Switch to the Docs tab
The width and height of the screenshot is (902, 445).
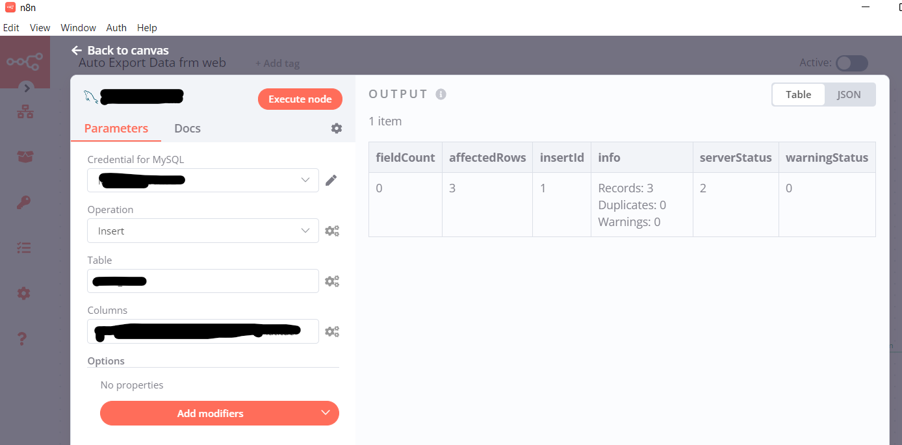[x=187, y=129]
